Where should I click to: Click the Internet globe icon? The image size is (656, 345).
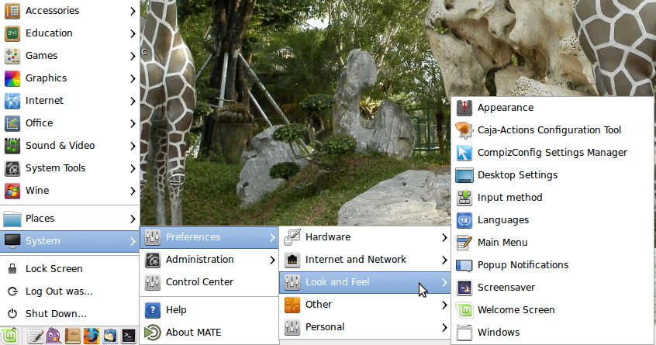[x=12, y=101]
